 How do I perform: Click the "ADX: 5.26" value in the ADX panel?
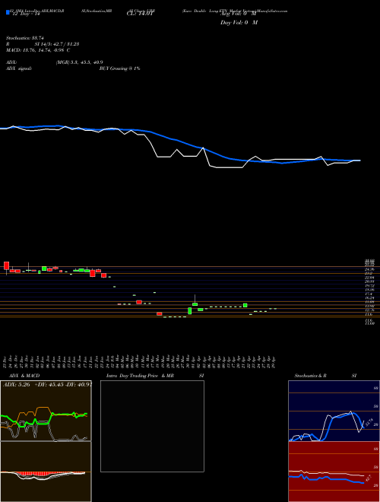click(16, 385)
